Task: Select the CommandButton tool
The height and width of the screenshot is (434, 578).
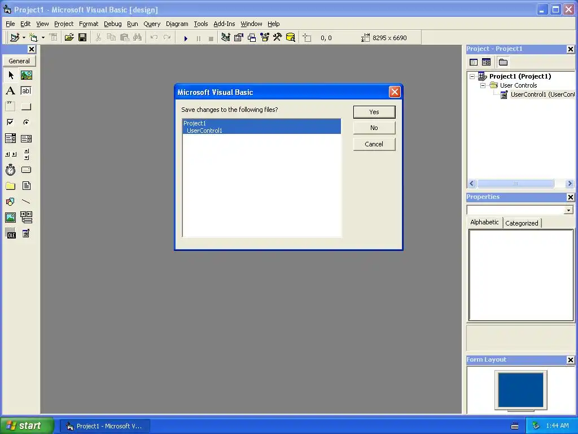Action: pos(26,107)
